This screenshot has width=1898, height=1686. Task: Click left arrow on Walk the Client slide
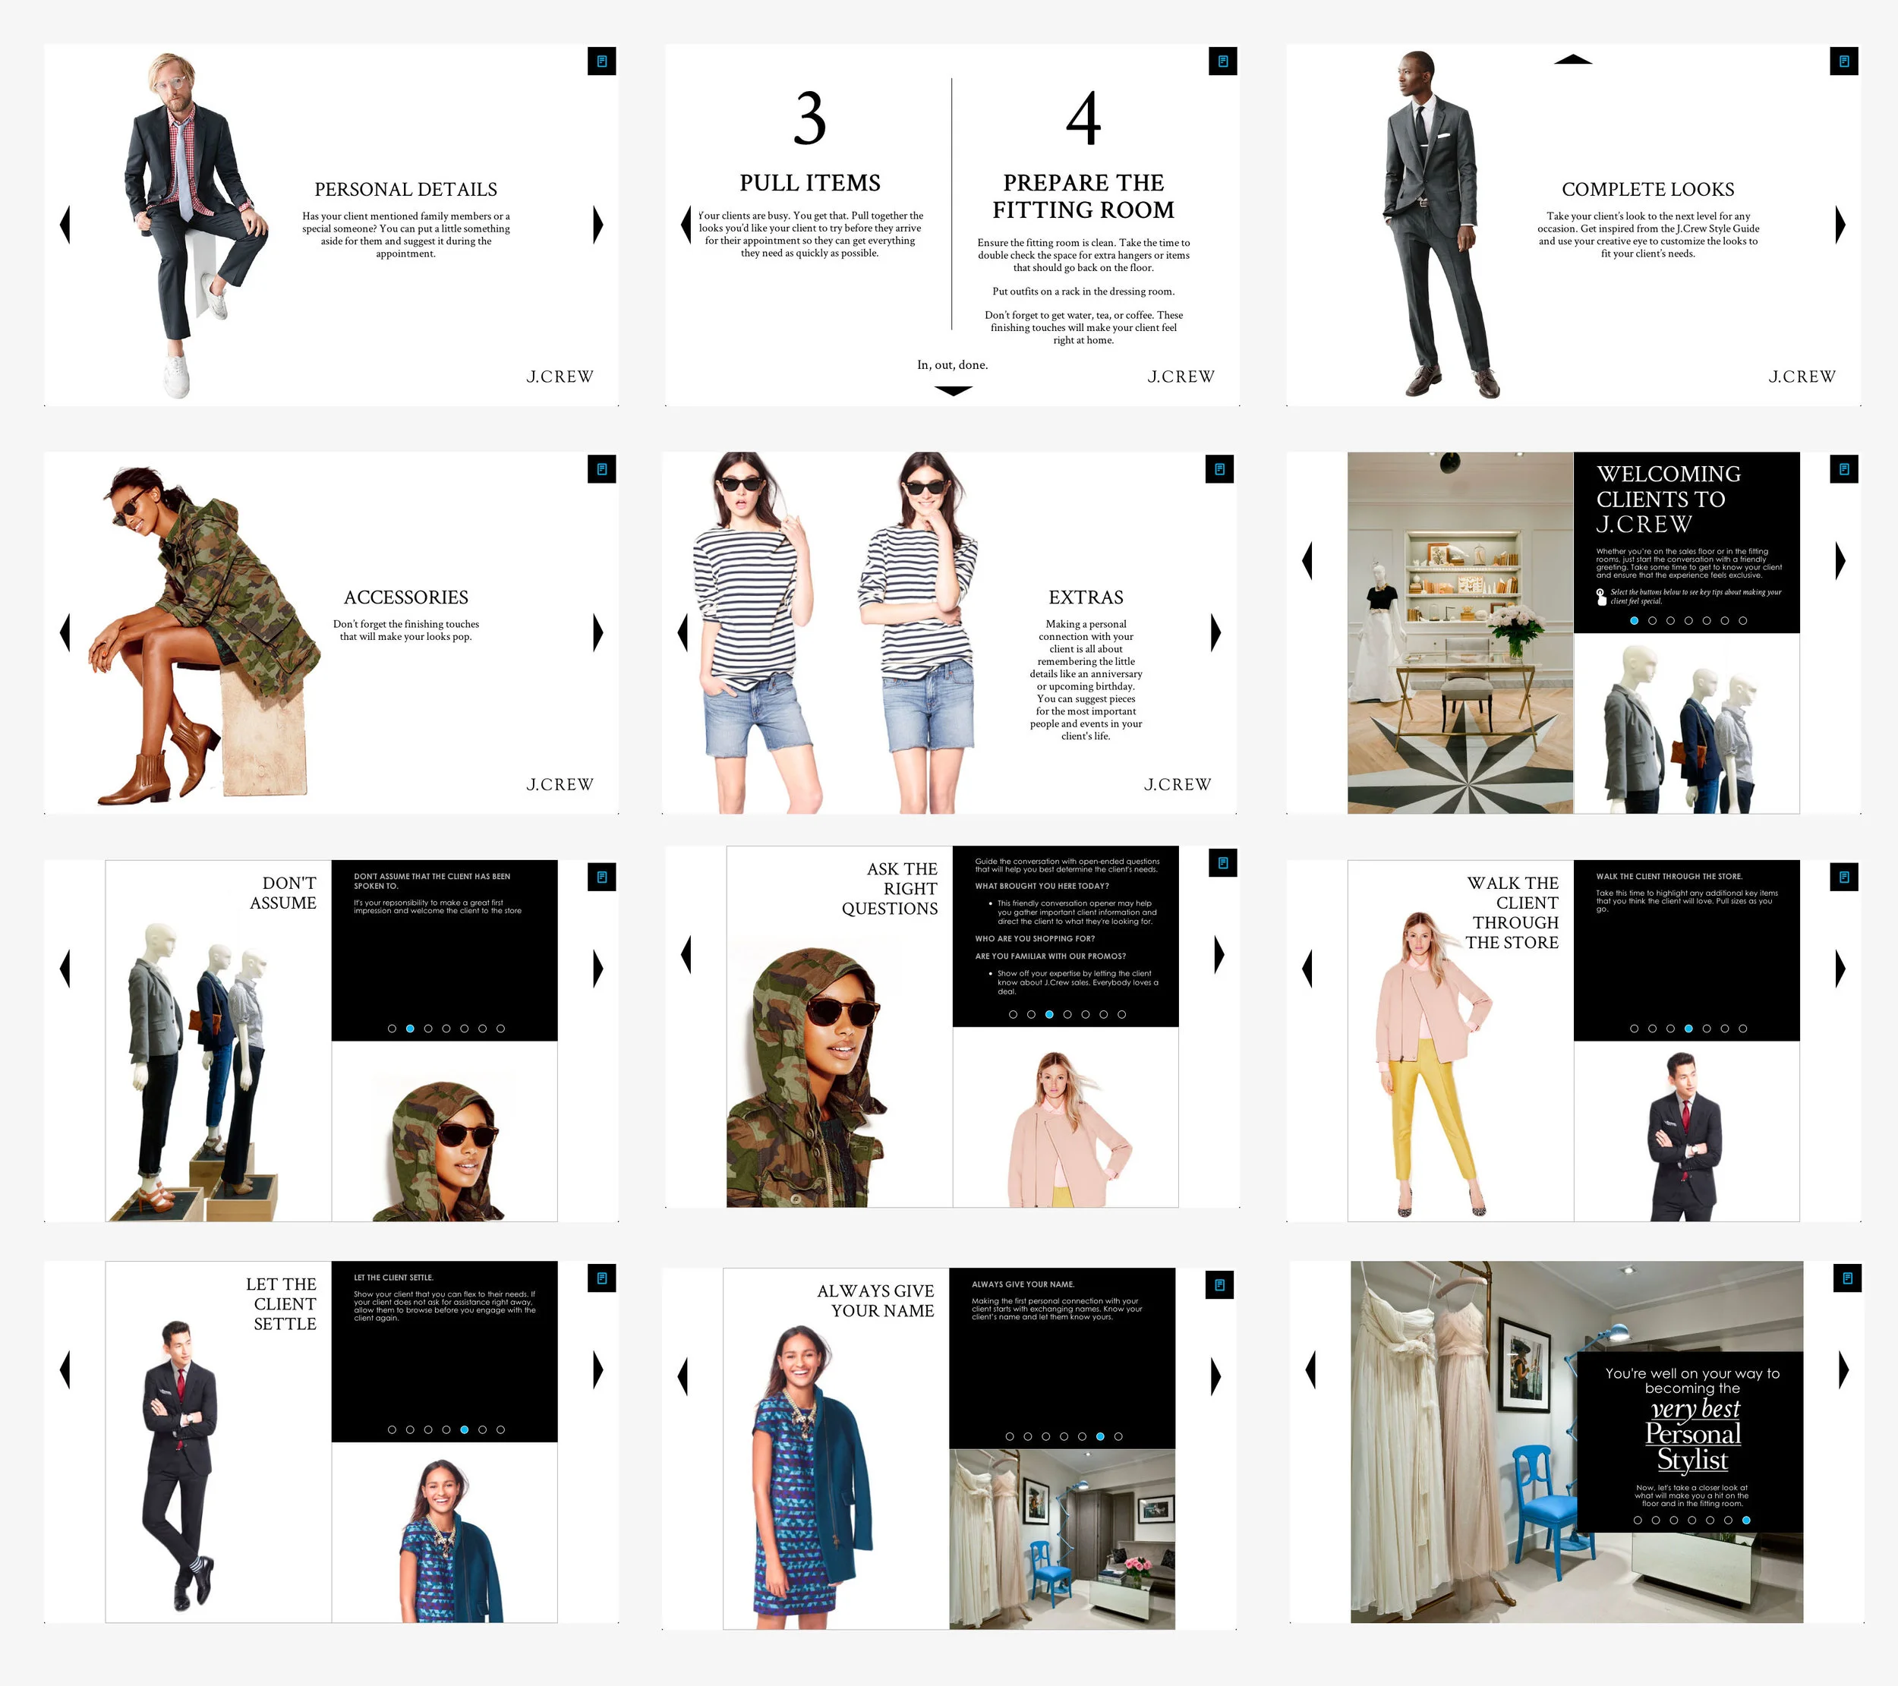1307,969
